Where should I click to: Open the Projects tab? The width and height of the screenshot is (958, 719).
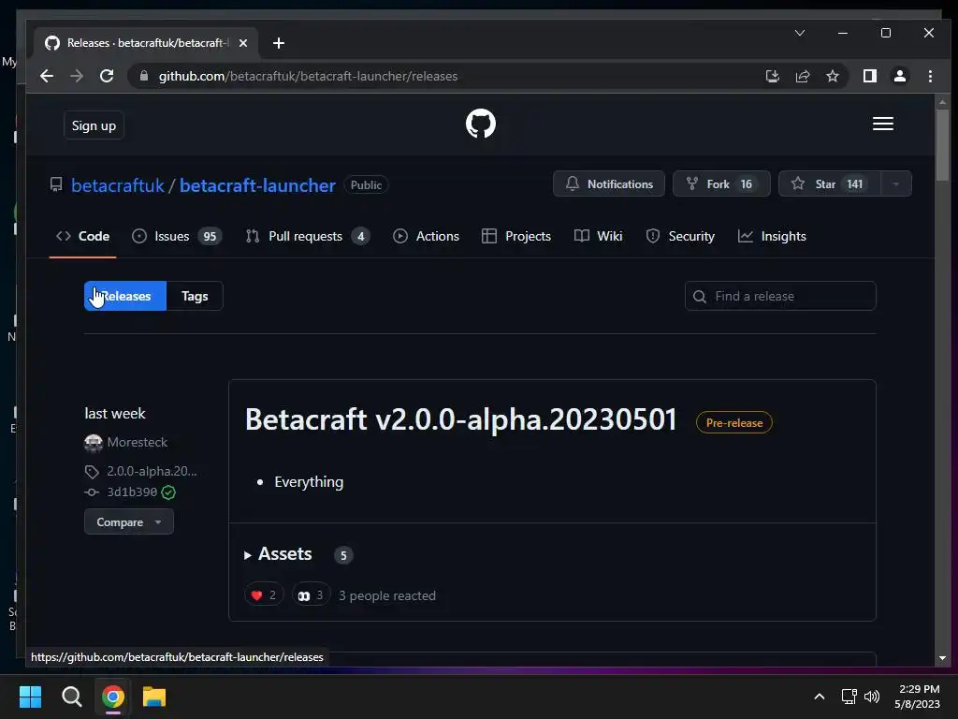coord(516,236)
